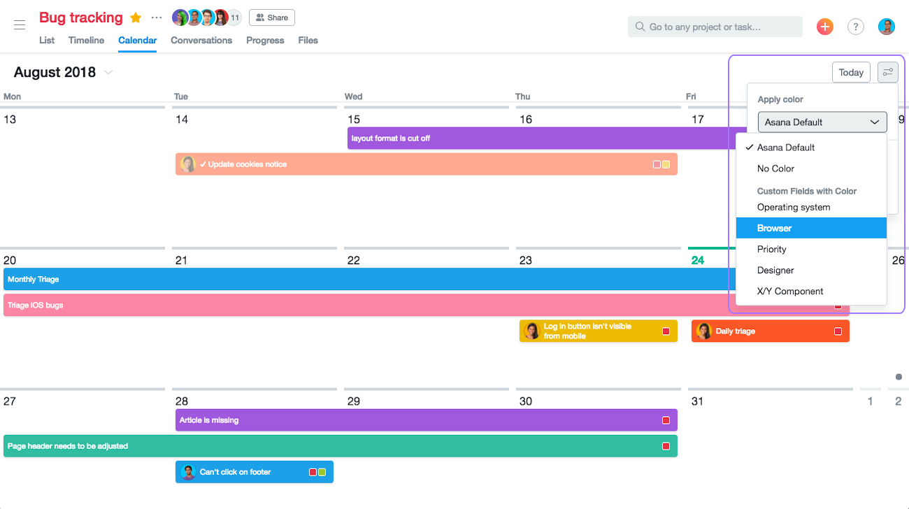This screenshot has width=909, height=509.
Task: Click the Share button
Action: 271,17
